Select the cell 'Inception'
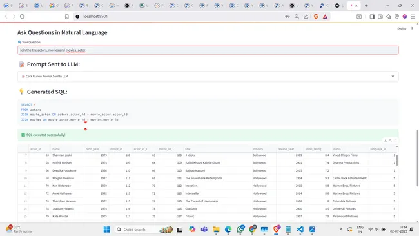The height and width of the screenshot is (236, 419). coord(217,186)
